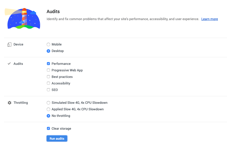Select the No throttling option

click(48, 116)
